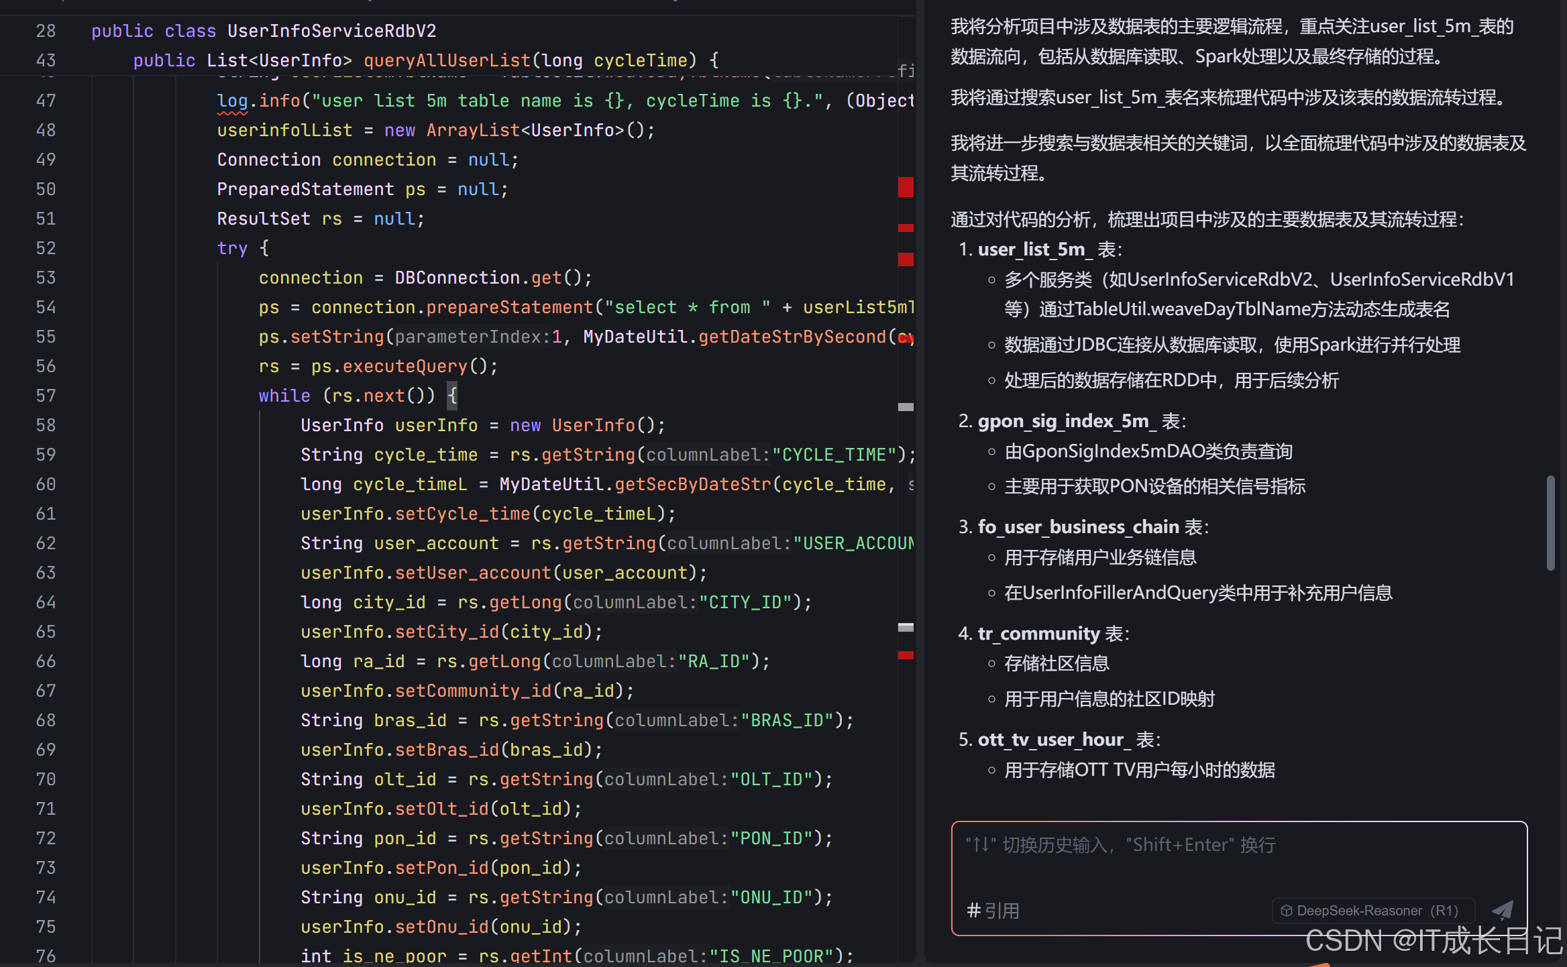Click the cube icon beside DeepSeek-Reasoner
Viewport: 1567px width, 967px height.
click(1287, 911)
